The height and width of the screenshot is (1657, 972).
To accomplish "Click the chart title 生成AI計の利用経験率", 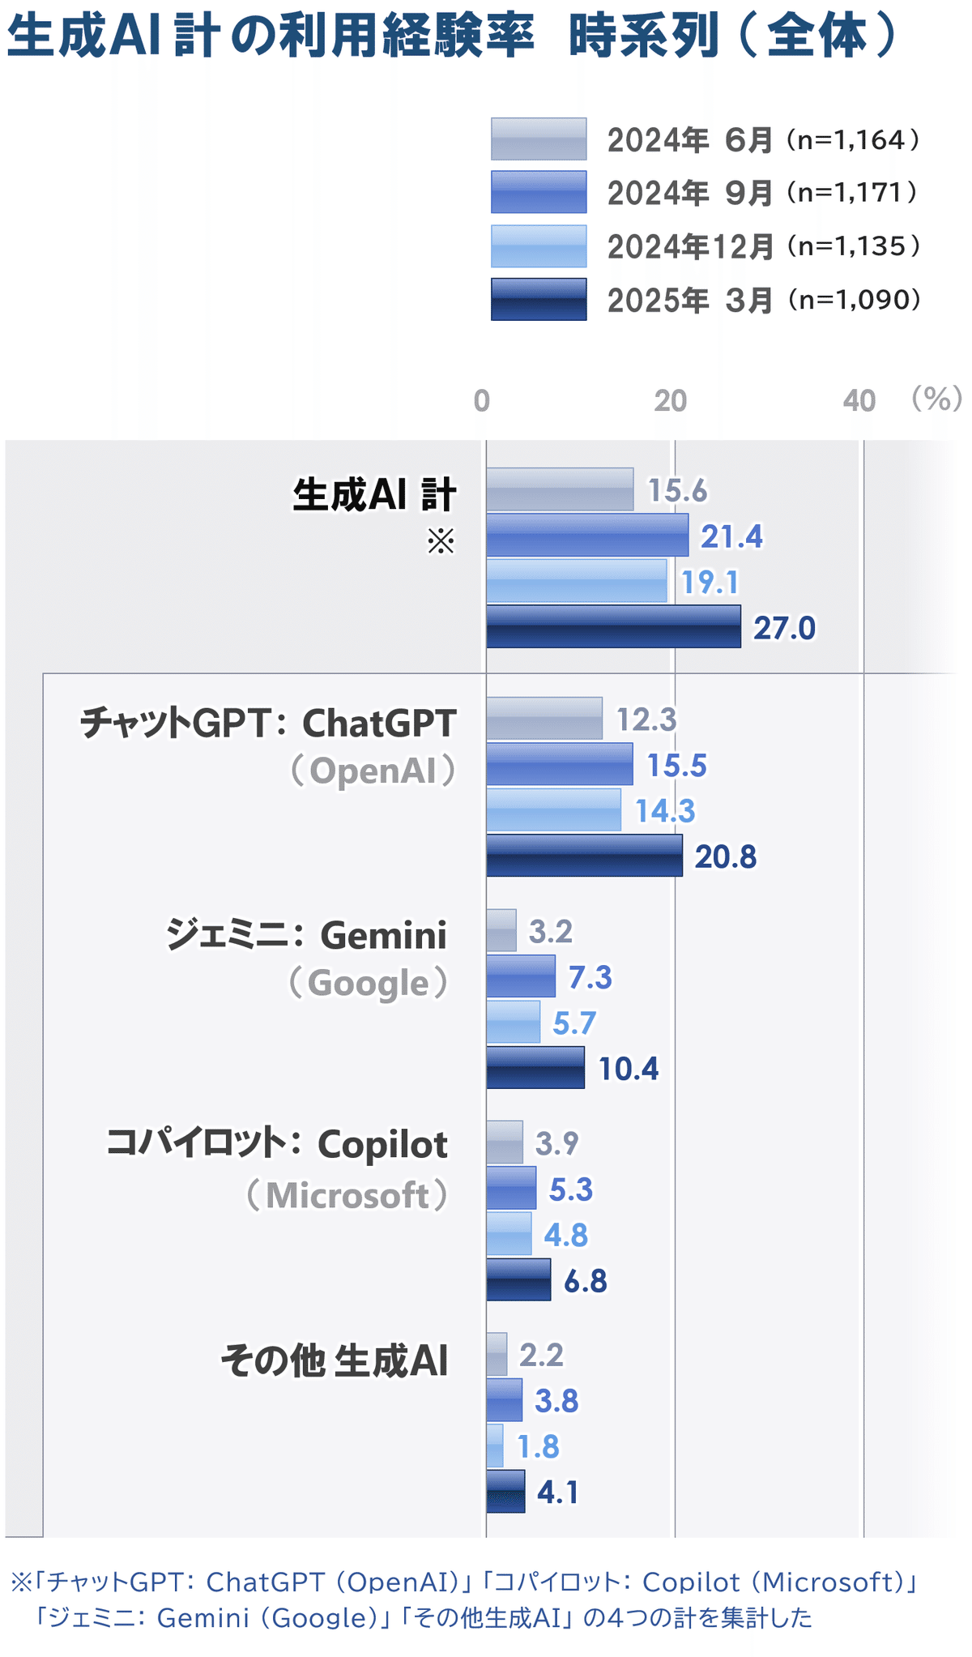I will pyautogui.click(x=271, y=36).
